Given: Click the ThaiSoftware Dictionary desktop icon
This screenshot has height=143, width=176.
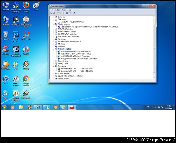Looking at the screenshot, I should pos(16,7).
